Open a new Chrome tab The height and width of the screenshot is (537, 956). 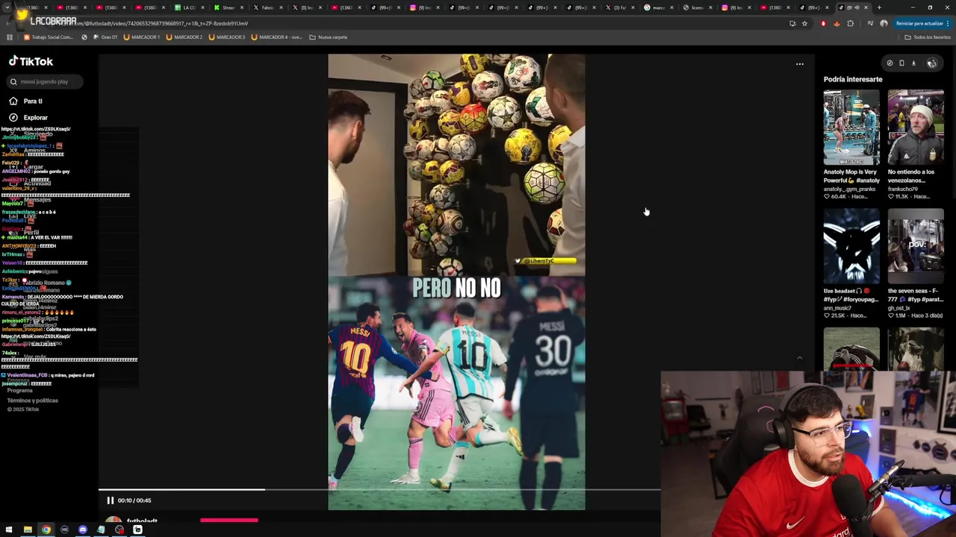(879, 7)
